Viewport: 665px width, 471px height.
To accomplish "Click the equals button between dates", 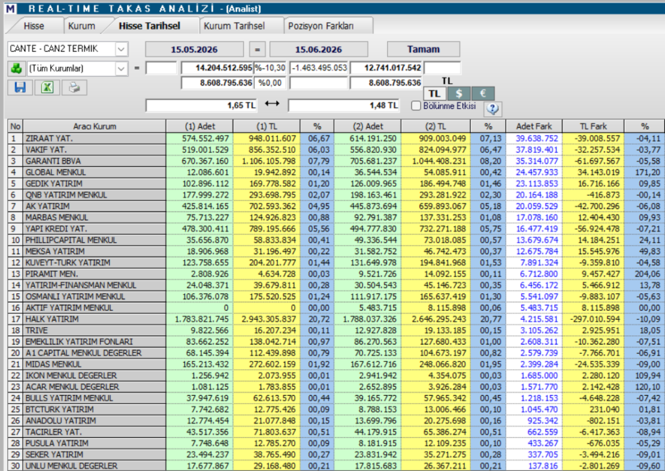I will pyautogui.click(x=257, y=49).
